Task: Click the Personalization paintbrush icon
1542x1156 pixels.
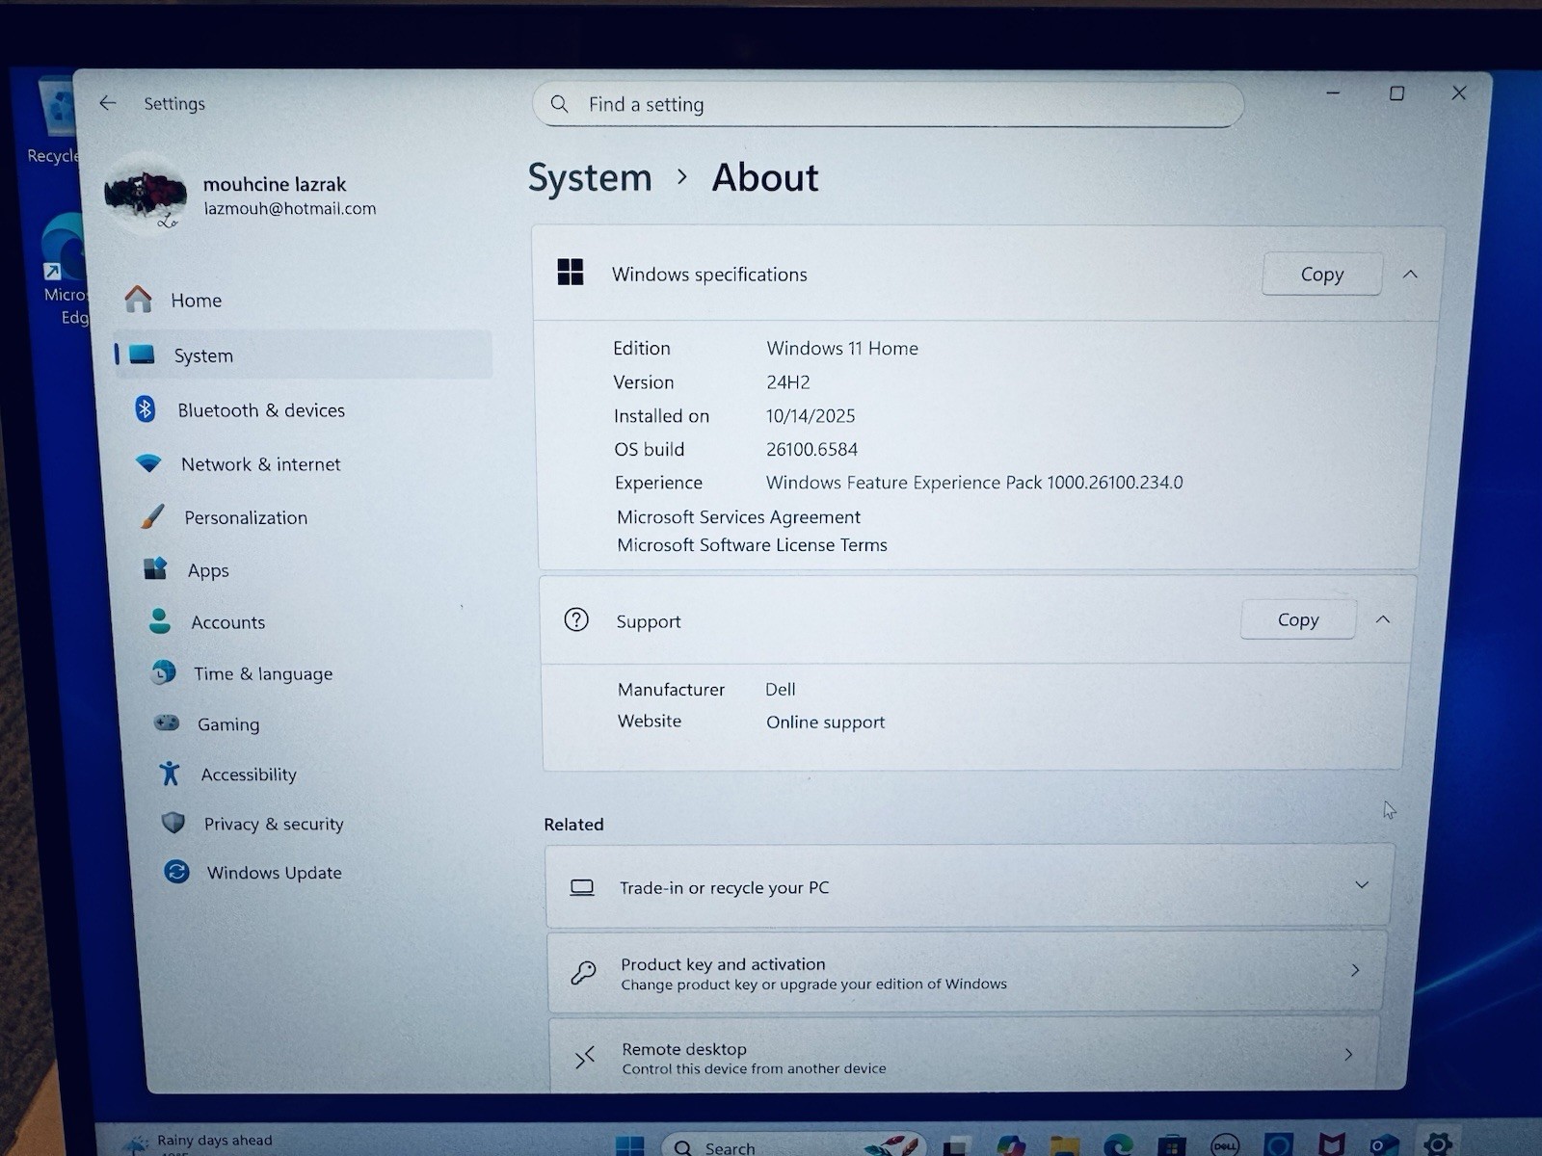Action: pos(152,516)
